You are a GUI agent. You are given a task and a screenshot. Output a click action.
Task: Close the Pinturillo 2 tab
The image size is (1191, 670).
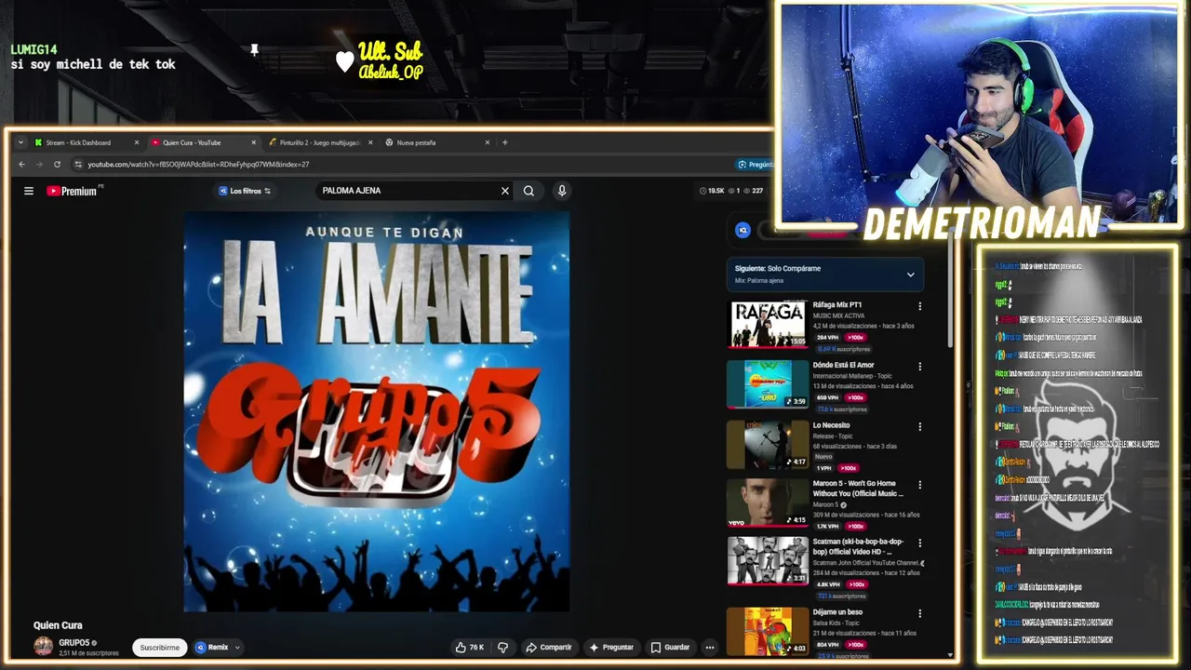coord(370,142)
